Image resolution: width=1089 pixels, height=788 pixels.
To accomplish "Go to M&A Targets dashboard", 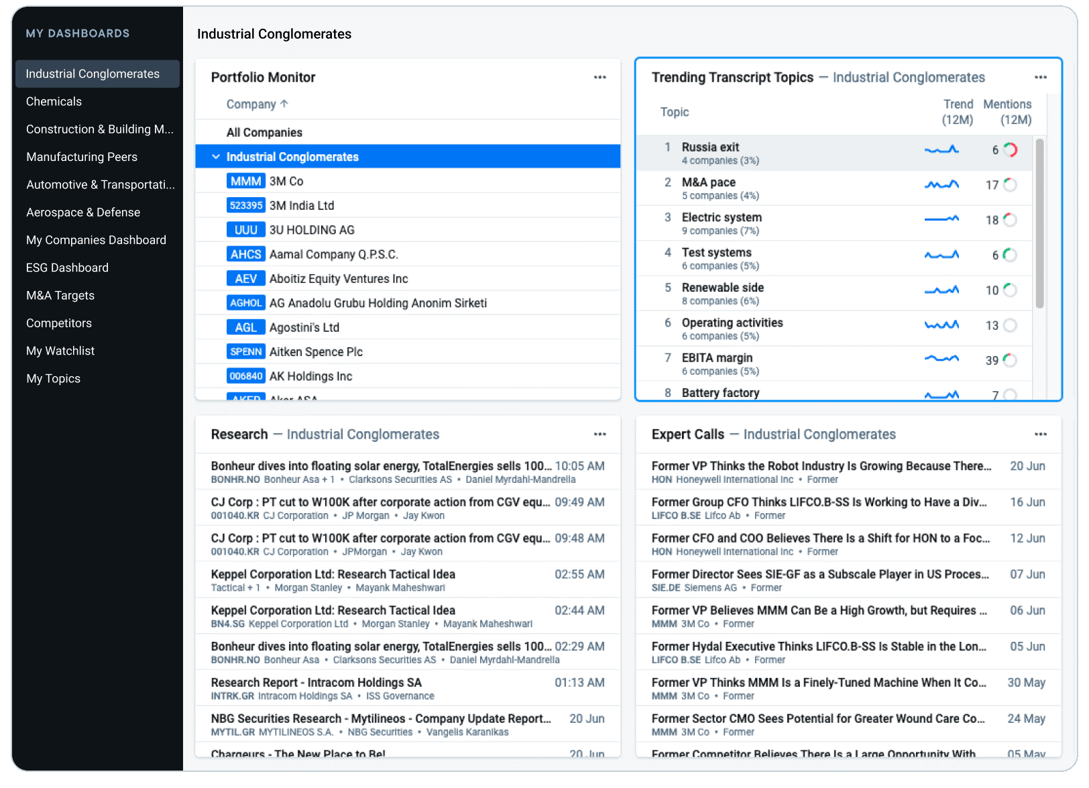I will click(x=60, y=295).
